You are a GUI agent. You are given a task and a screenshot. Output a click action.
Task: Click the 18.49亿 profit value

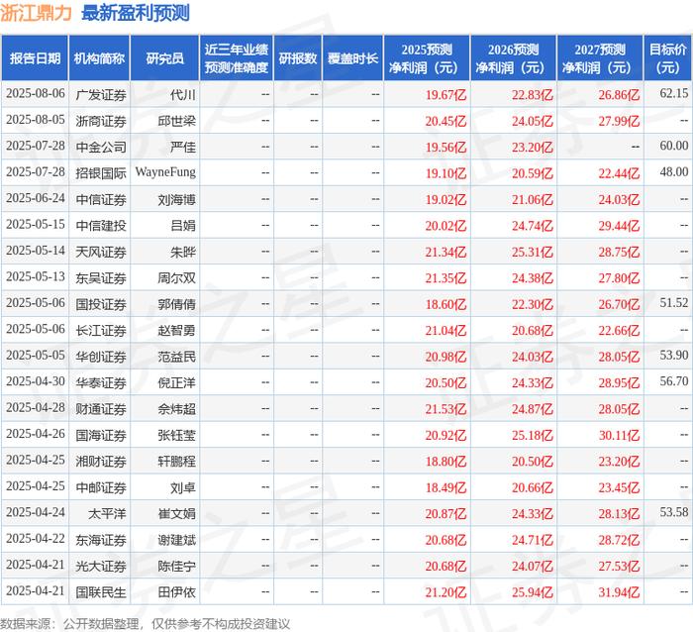tap(445, 487)
